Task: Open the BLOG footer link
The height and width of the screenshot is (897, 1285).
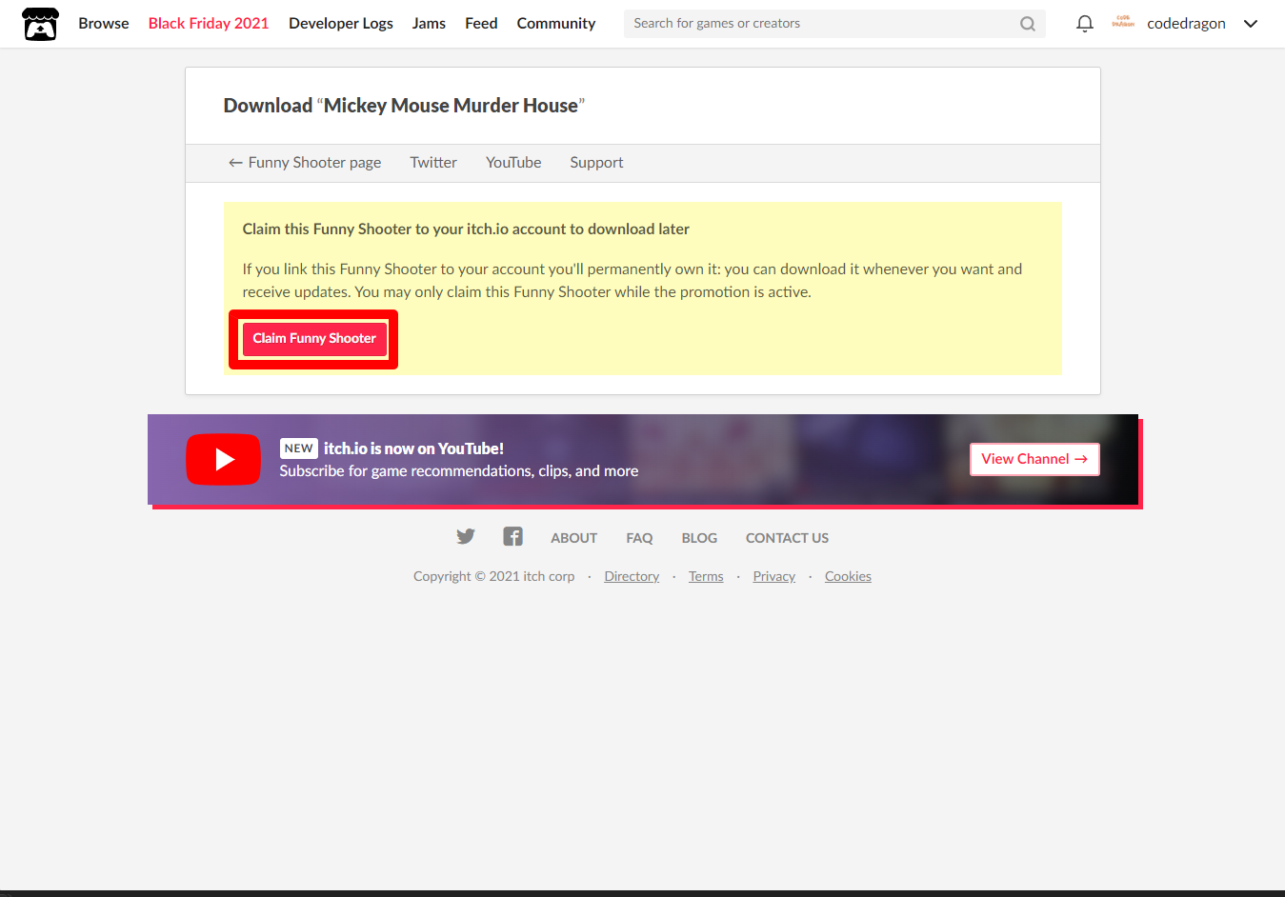Action: coord(699,538)
